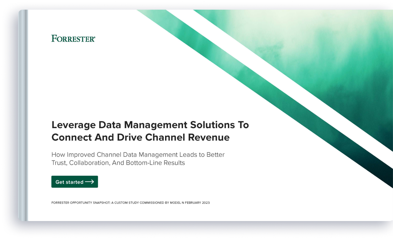Click the 'Forrester Opportunity Snapshot' footer text
393x239 pixels.
coord(80,203)
